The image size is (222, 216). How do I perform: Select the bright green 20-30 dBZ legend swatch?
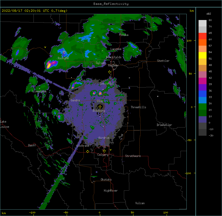coord(202,107)
